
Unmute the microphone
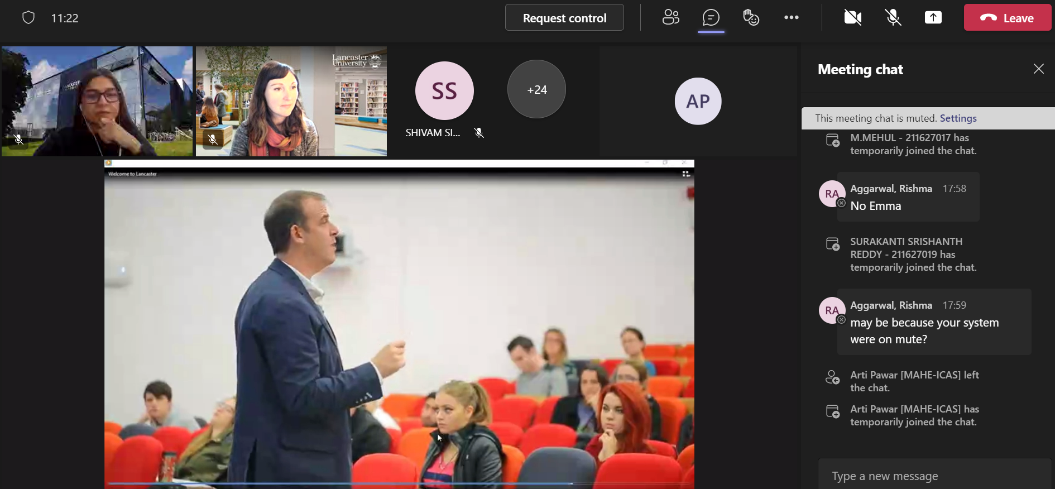click(x=893, y=18)
